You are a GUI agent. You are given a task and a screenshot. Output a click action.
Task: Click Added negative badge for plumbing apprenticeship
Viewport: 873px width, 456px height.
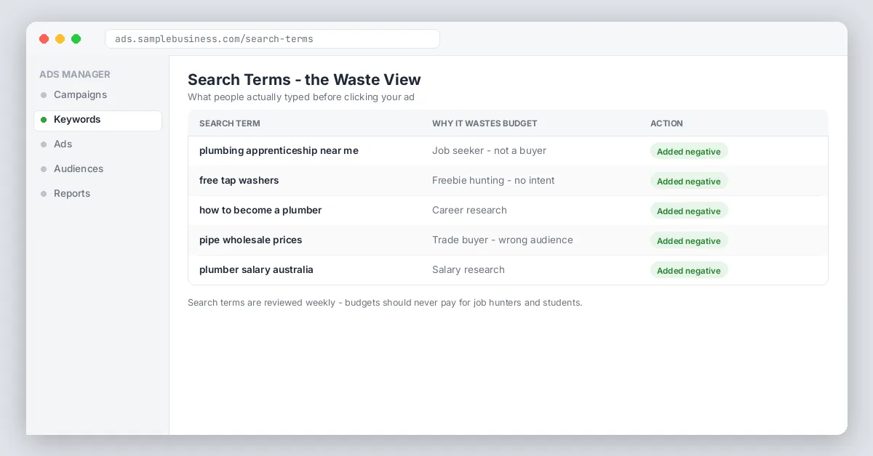[x=689, y=151]
